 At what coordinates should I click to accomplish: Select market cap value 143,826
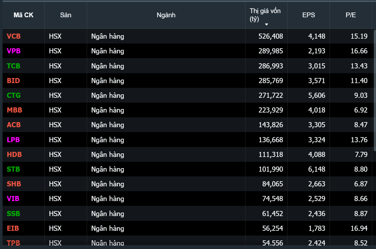[271, 125]
